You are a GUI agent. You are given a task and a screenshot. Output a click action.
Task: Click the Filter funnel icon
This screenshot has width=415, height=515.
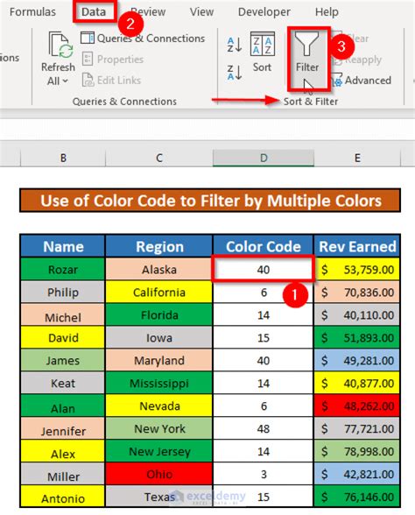[307, 44]
